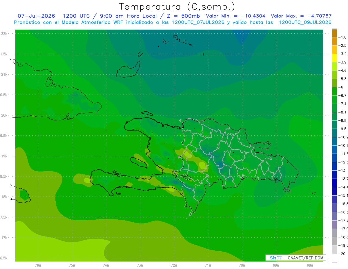
Task: Click the "-1.8" colorbar label
Action: pos(342,37)
